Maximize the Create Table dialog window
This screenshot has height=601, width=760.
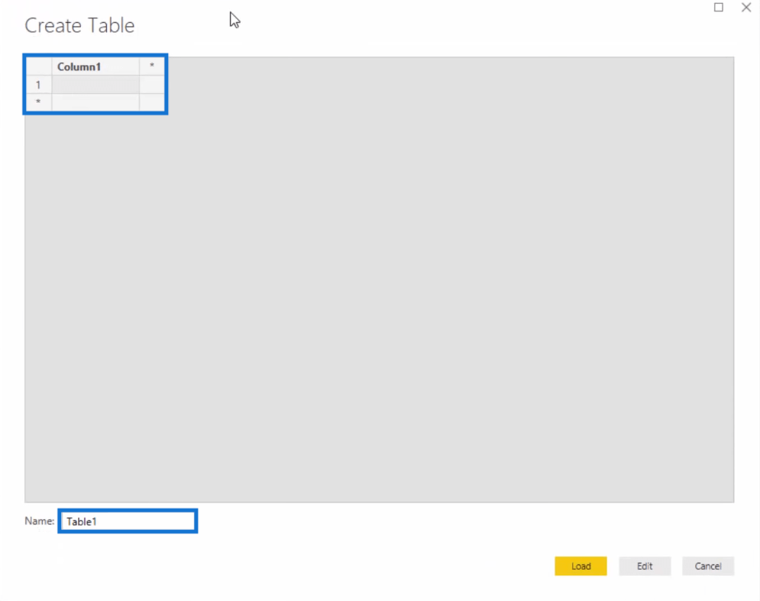click(x=718, y=8)
